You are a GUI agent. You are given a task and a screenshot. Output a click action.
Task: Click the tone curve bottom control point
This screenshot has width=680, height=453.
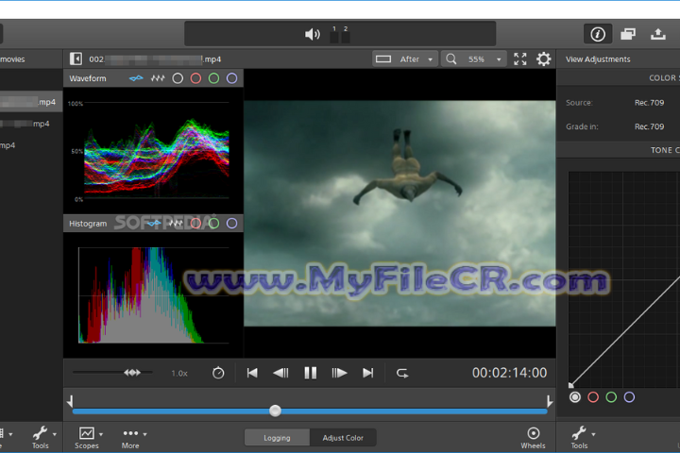coord(570,385)
